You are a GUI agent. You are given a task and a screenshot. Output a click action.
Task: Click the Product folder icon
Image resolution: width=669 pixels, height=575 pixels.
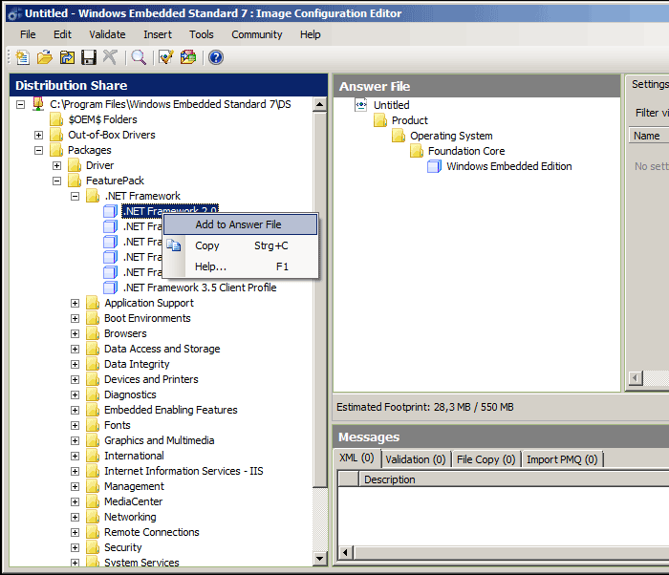(x=380, y=120)
